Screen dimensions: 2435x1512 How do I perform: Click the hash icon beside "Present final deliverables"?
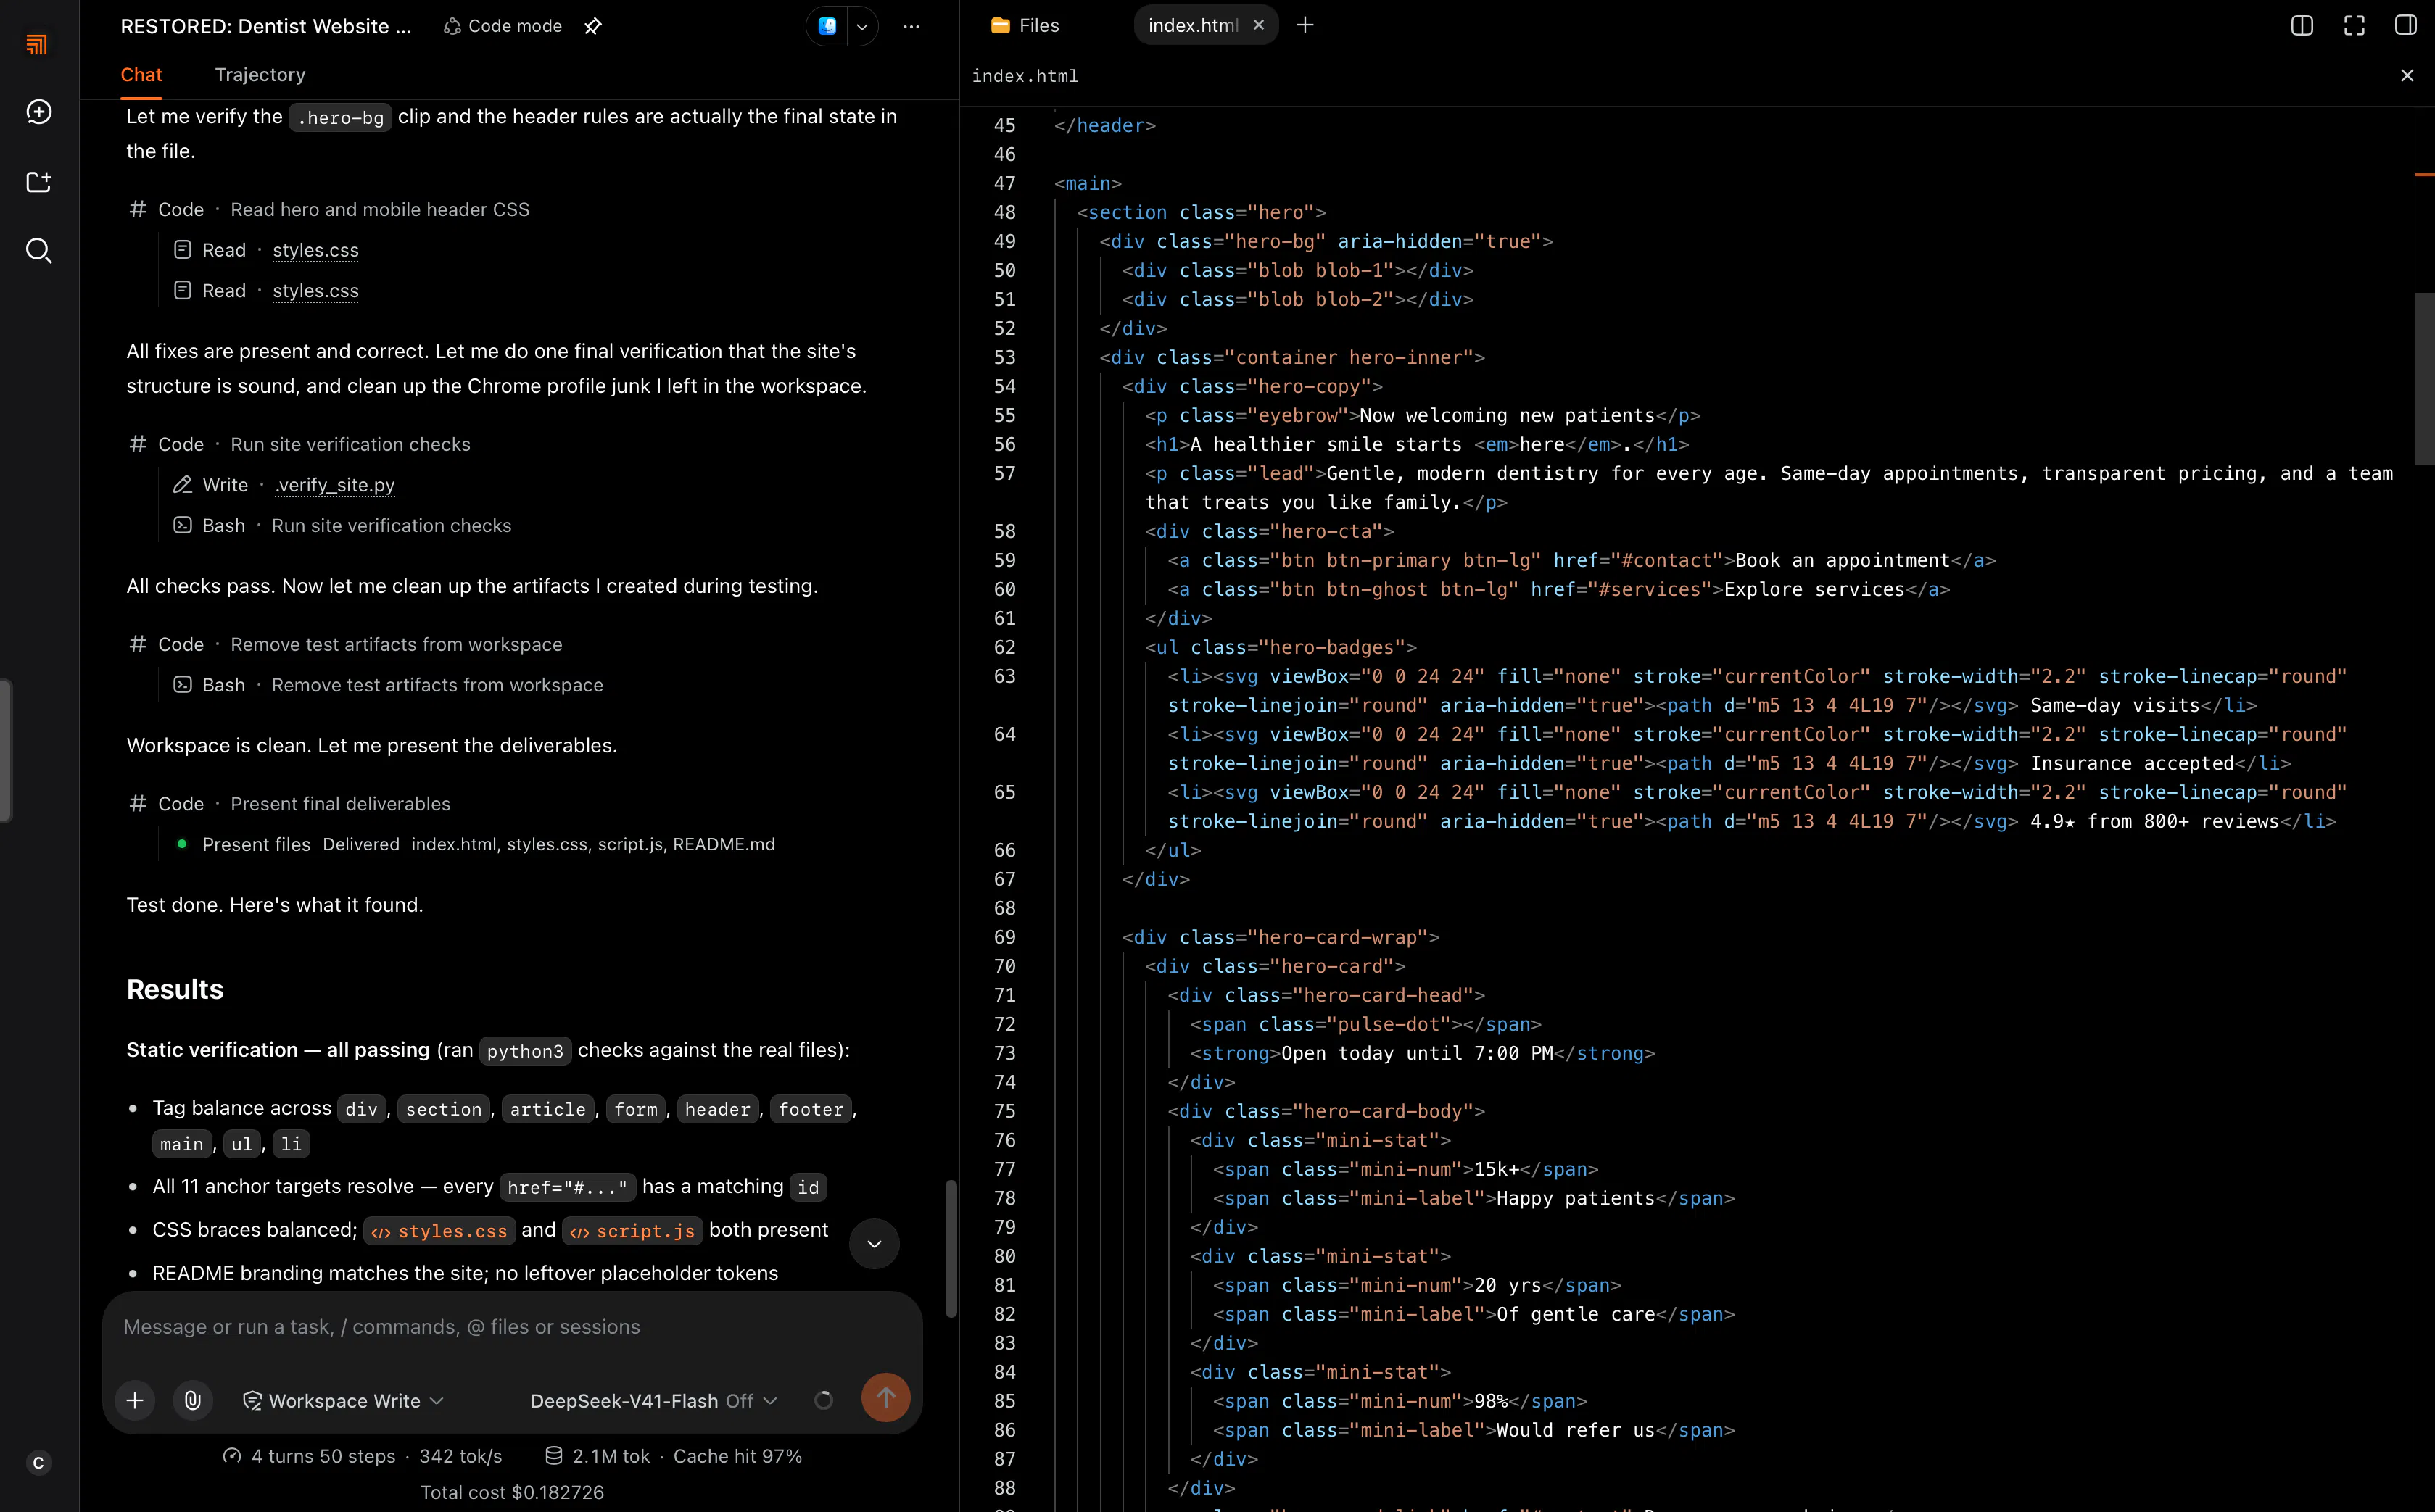(138, 803)
